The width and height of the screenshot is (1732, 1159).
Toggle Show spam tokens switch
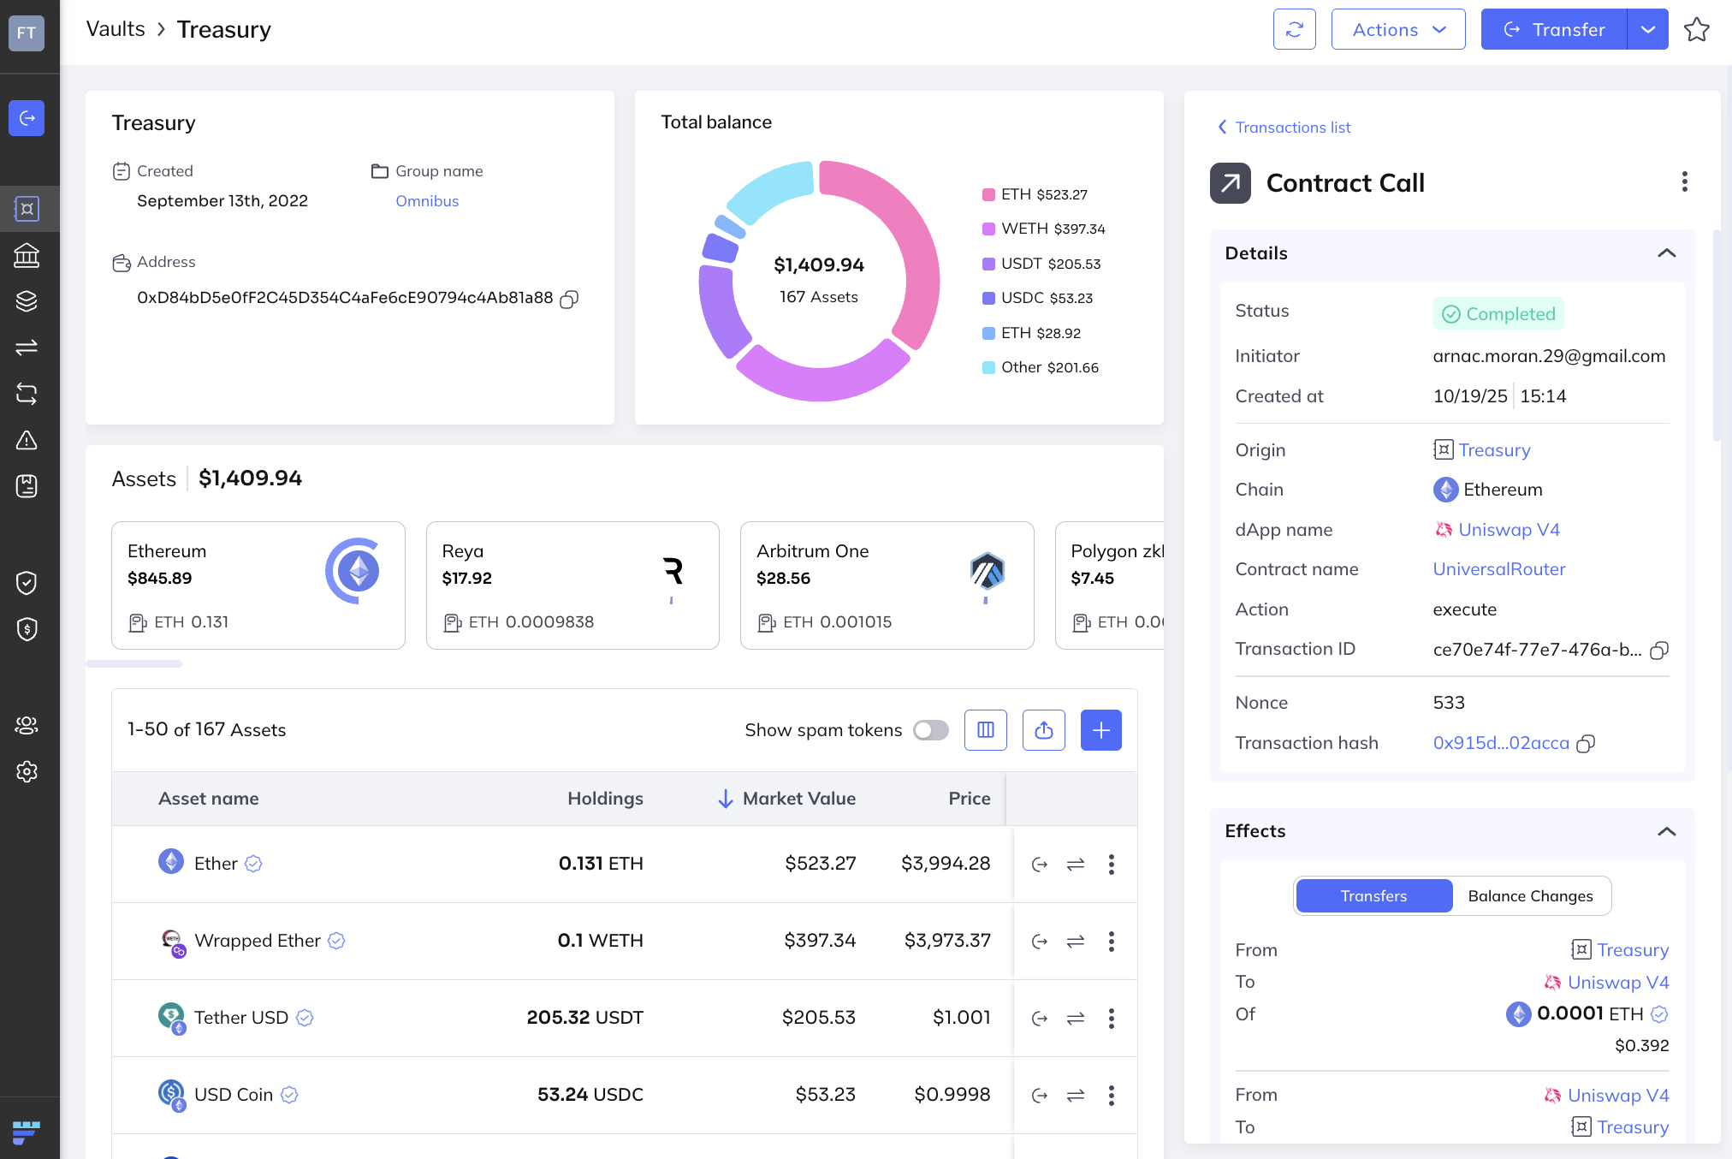930,730
